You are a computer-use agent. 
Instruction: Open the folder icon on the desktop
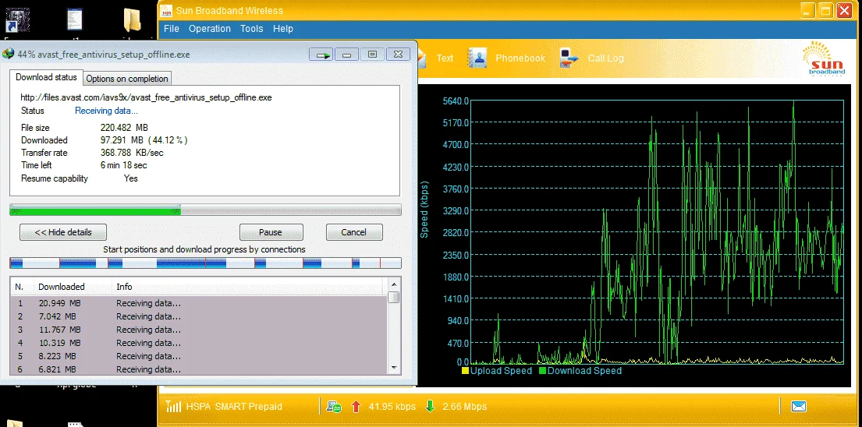coord(132,20)
